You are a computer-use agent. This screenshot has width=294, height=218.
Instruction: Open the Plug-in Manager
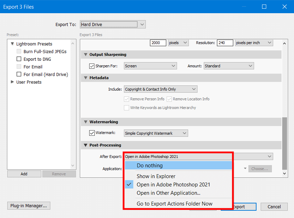[x=29, y=206]
